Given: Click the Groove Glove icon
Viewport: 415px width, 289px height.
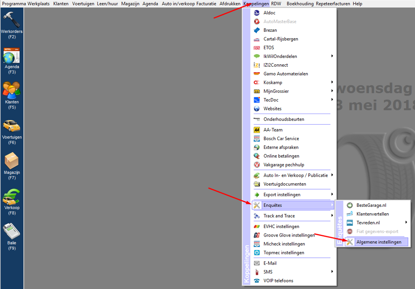Looking at the screenshot, I should tap(257, 235).
